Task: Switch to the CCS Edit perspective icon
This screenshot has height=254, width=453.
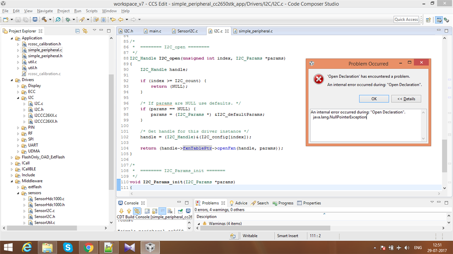Action: click(439, 20)
